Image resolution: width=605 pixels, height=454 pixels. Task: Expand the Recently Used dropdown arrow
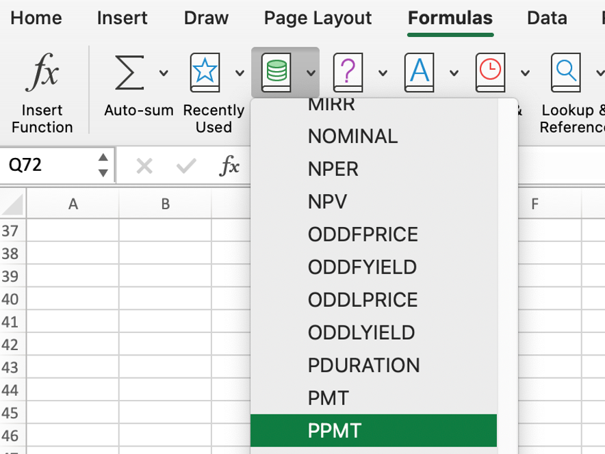240,73
